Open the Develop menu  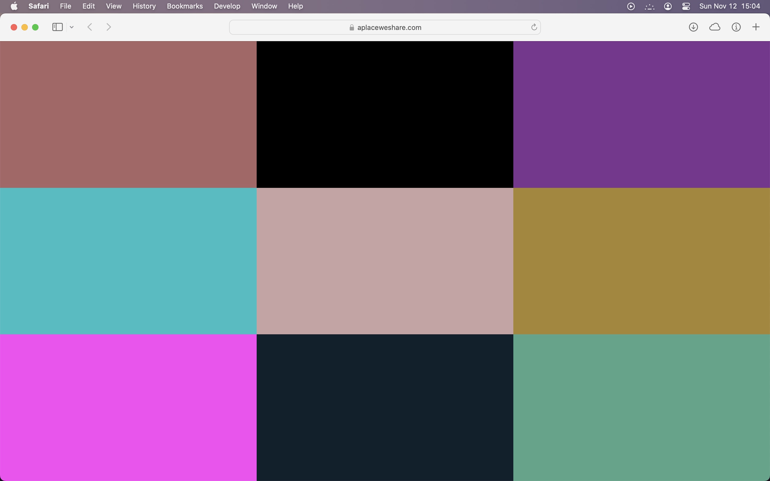click(x=227, y=6)
